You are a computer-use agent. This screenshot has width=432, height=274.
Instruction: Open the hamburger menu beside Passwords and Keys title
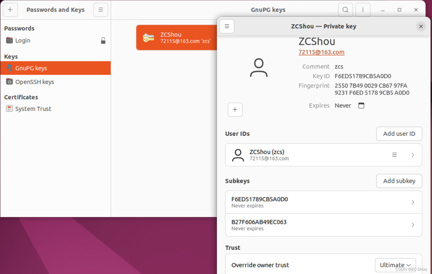tap(101, 10)
